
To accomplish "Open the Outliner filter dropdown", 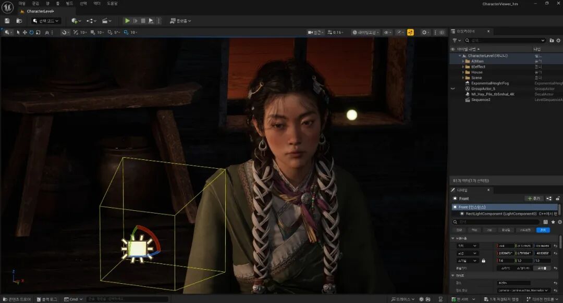I will pyautogui.click(x=456, y=41).
